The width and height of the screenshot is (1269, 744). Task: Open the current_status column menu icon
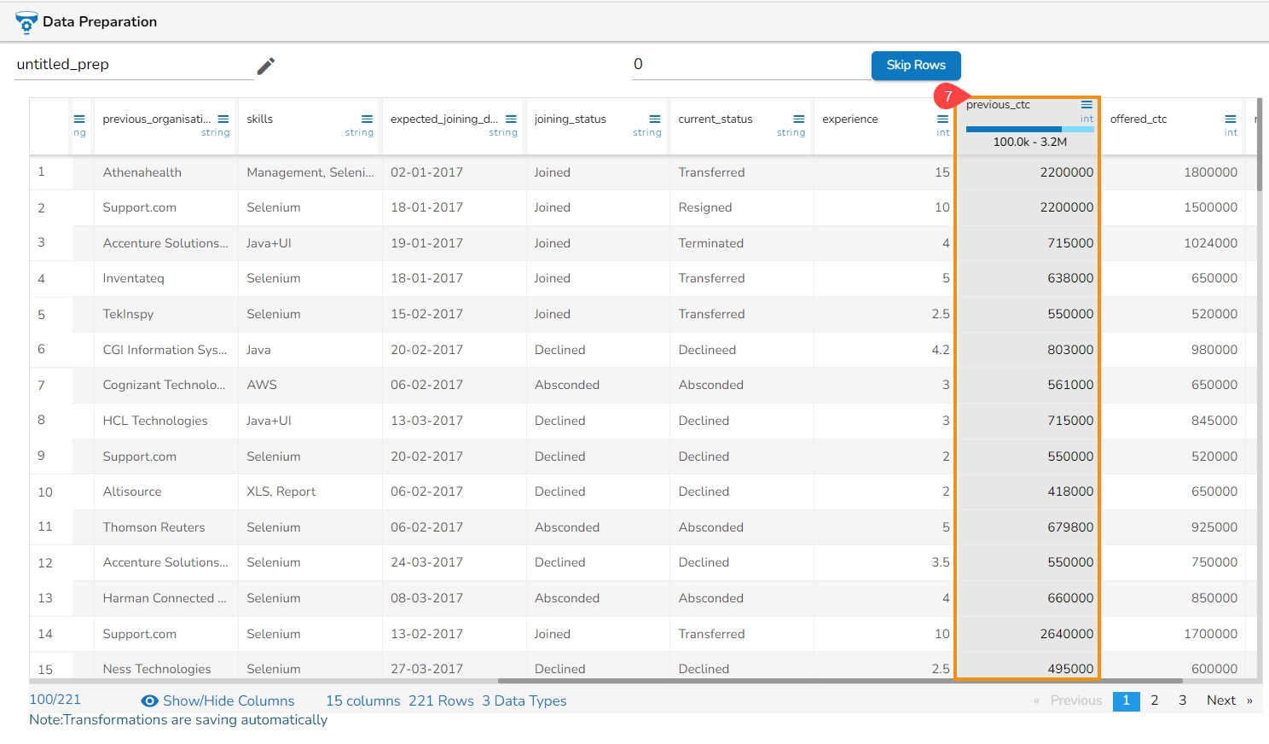click(799, 119)
